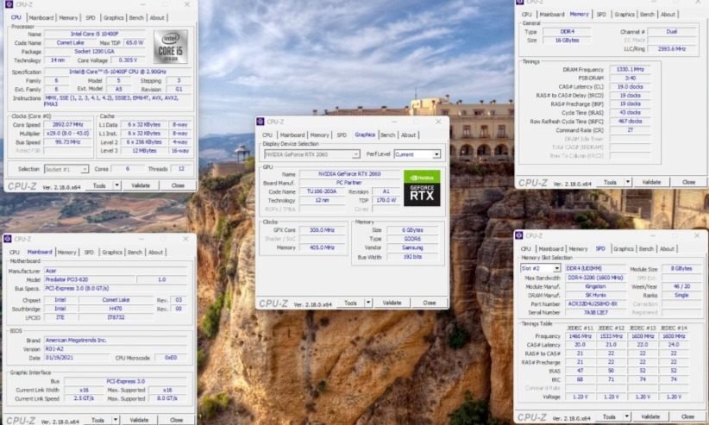Open Bench tab in SPD window
Screen dimensions: 709x425
point(646,248)
